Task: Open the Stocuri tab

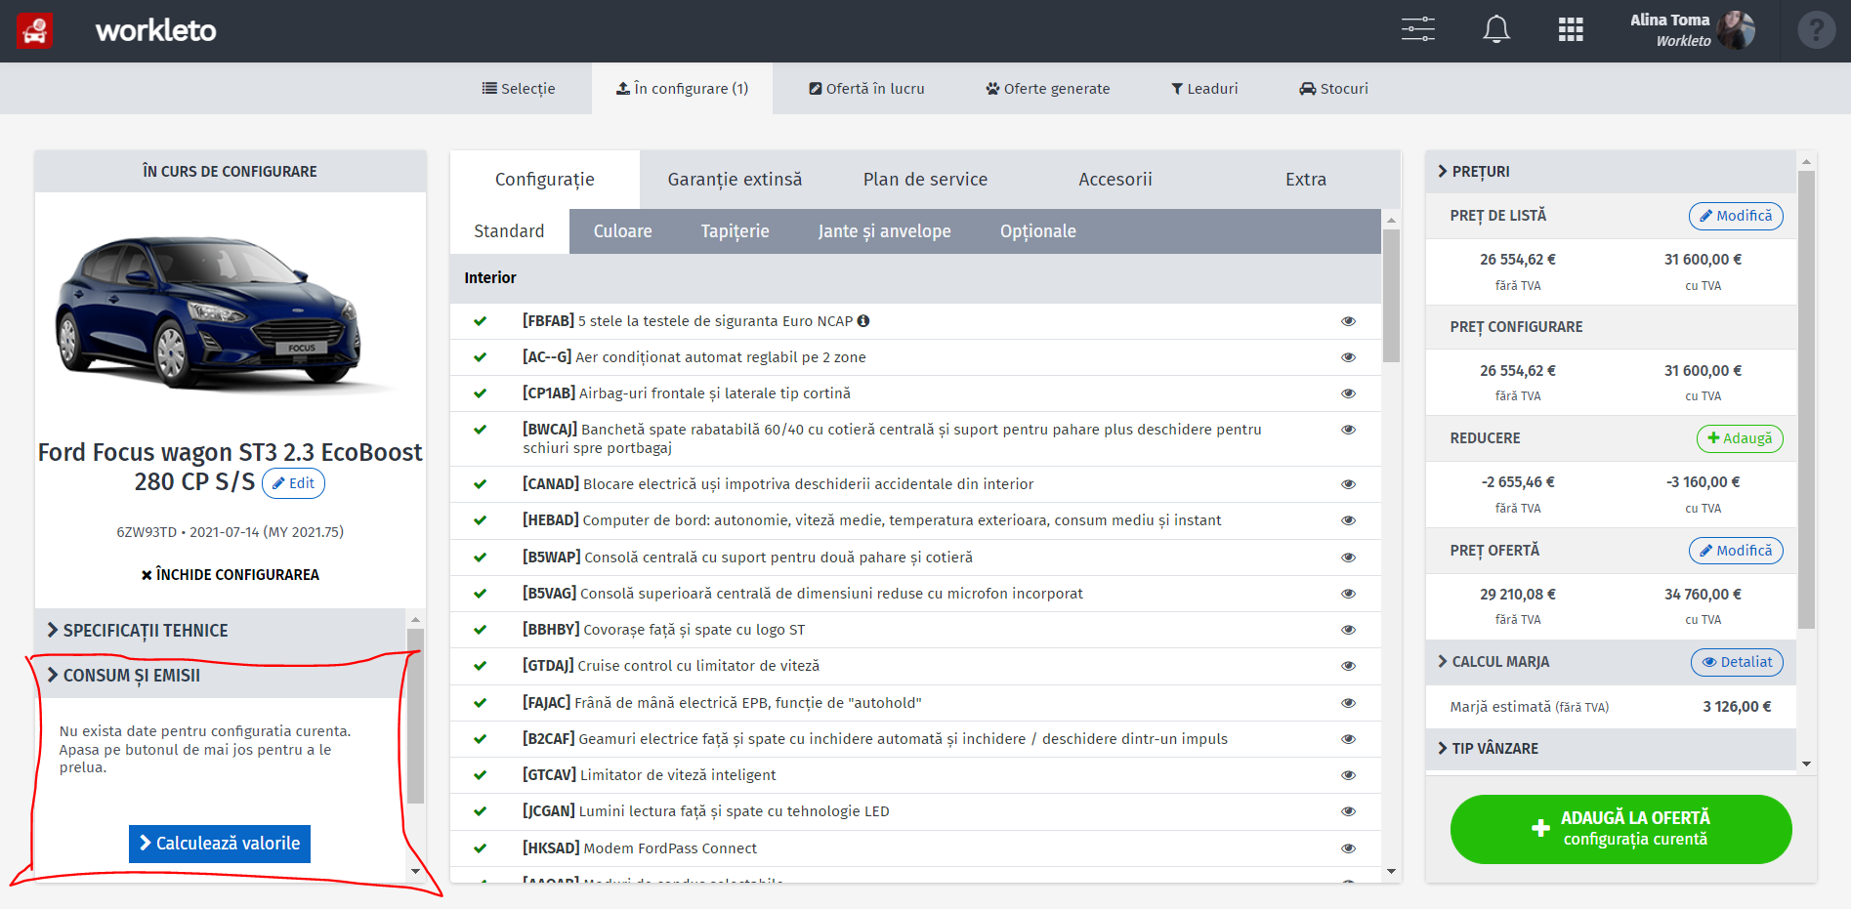Action: coord(1333,89)
